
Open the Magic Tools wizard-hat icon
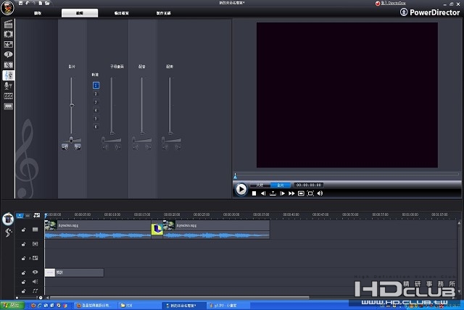[x=8, y=219]
